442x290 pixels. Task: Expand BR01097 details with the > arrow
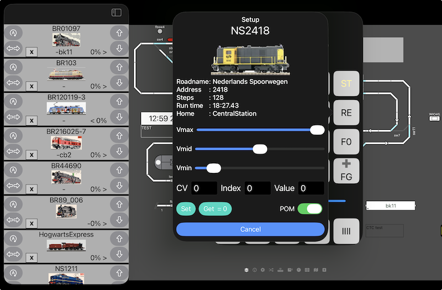point(104,52)
